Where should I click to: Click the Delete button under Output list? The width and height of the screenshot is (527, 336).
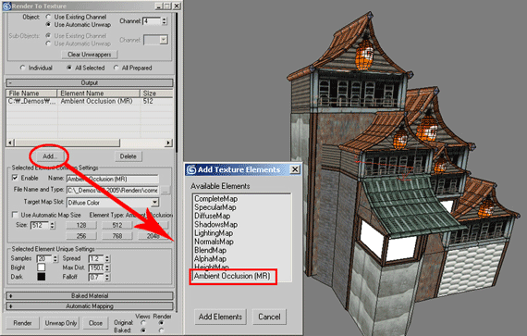point(129,156)
